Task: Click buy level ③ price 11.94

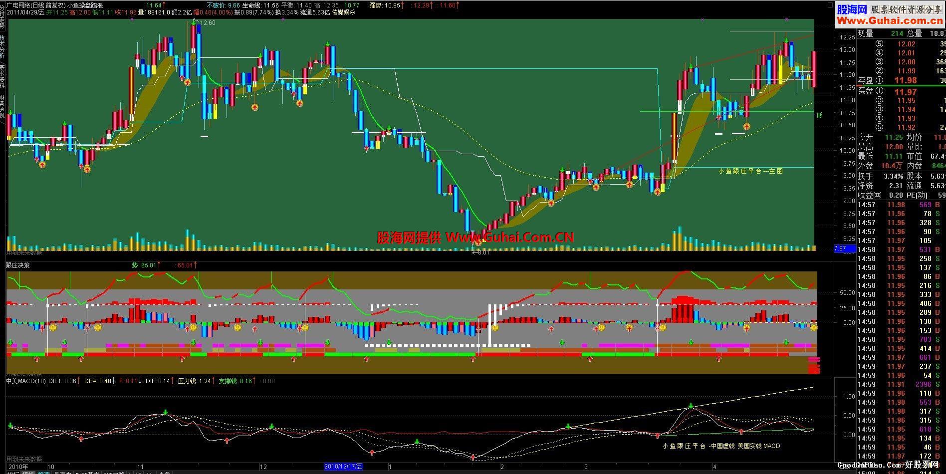Action: [906, 109]
